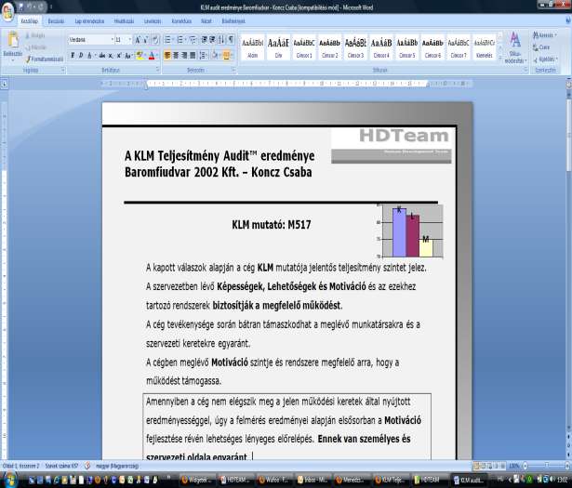
Task: Toggle the ruler view button above scrollbar
Action: pos(568,85)
